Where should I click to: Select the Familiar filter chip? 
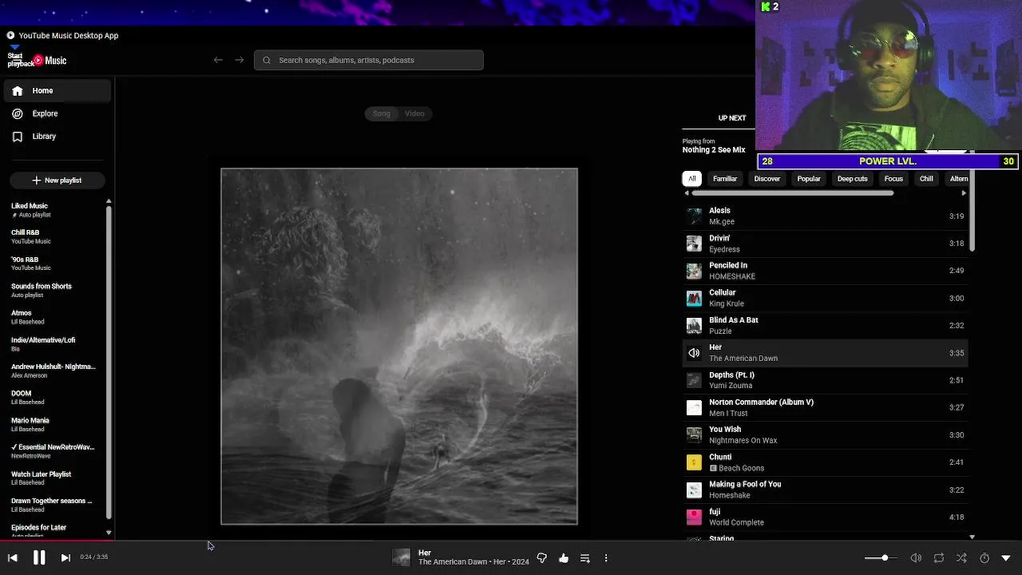click(x=725, y=179)
